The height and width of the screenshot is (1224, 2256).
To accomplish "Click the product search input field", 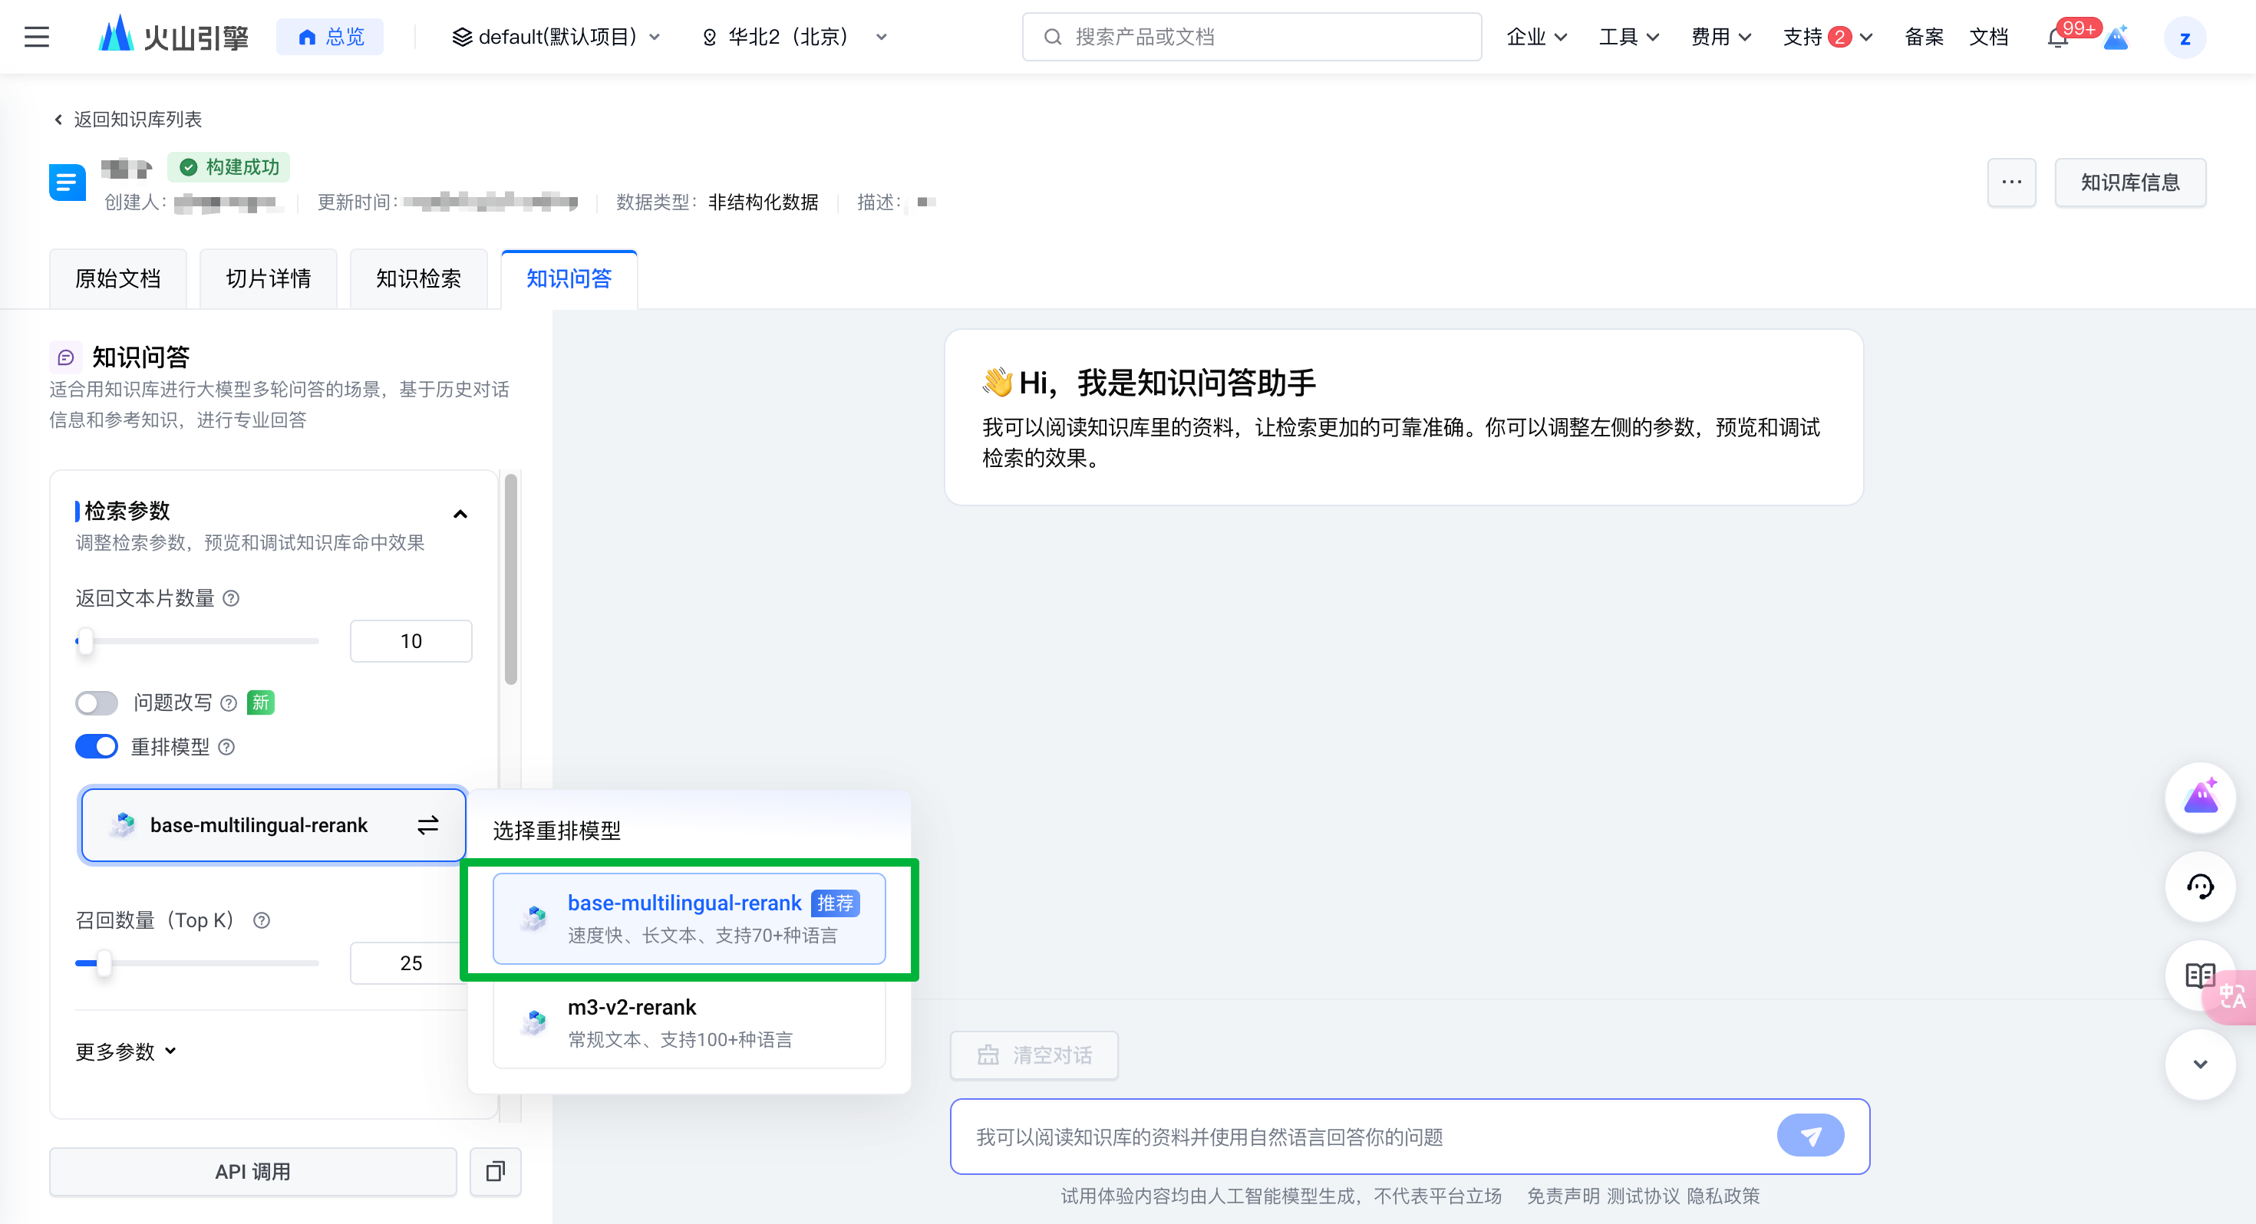I will pos(1252,37).
